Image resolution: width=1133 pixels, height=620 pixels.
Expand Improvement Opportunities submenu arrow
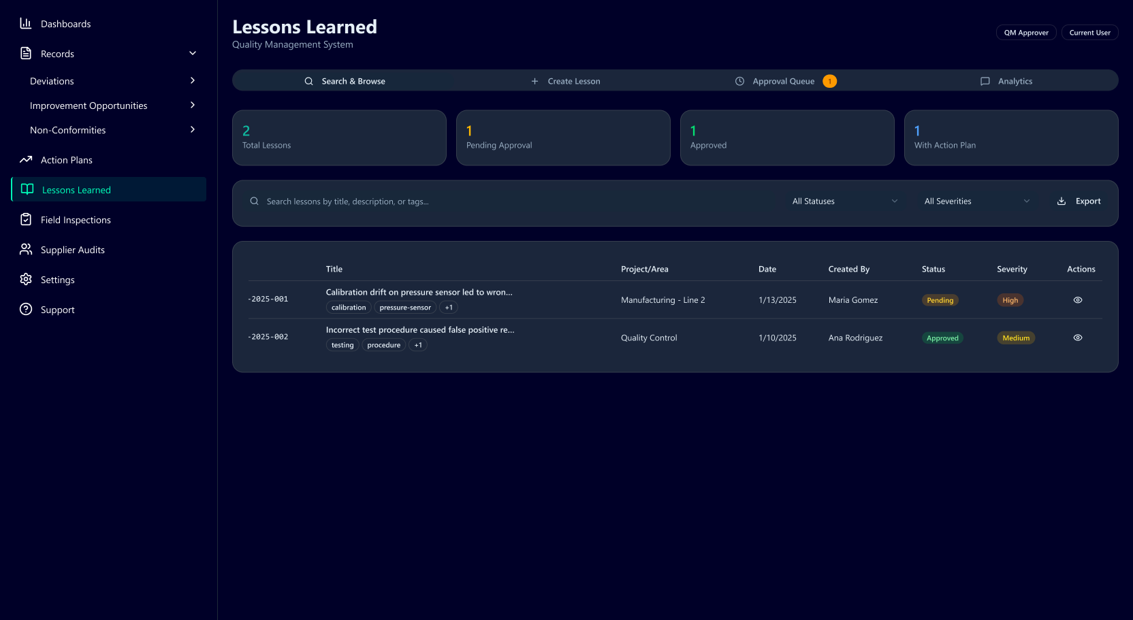(193, 105)
